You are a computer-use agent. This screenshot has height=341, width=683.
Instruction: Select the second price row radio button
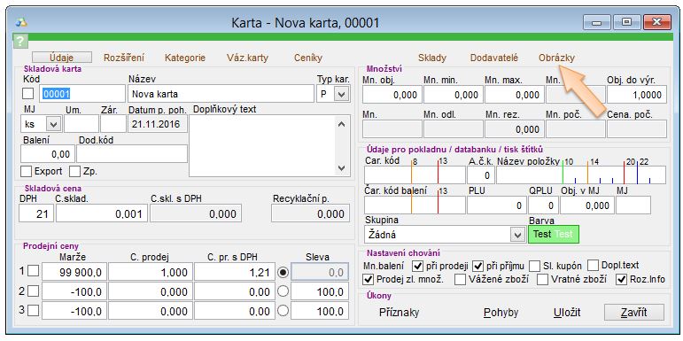point(283,291)
